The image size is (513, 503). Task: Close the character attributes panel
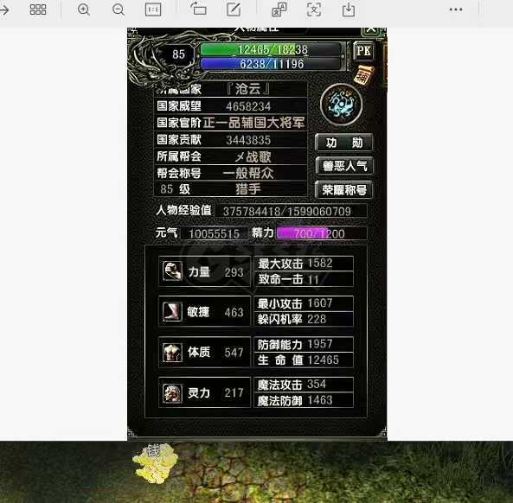pos(370,30)
